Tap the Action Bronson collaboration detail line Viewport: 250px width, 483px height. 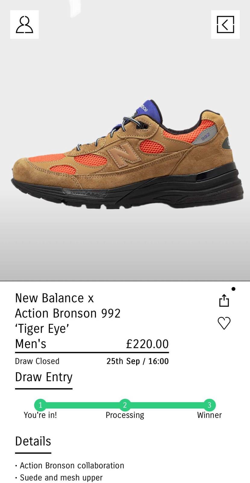70,466
